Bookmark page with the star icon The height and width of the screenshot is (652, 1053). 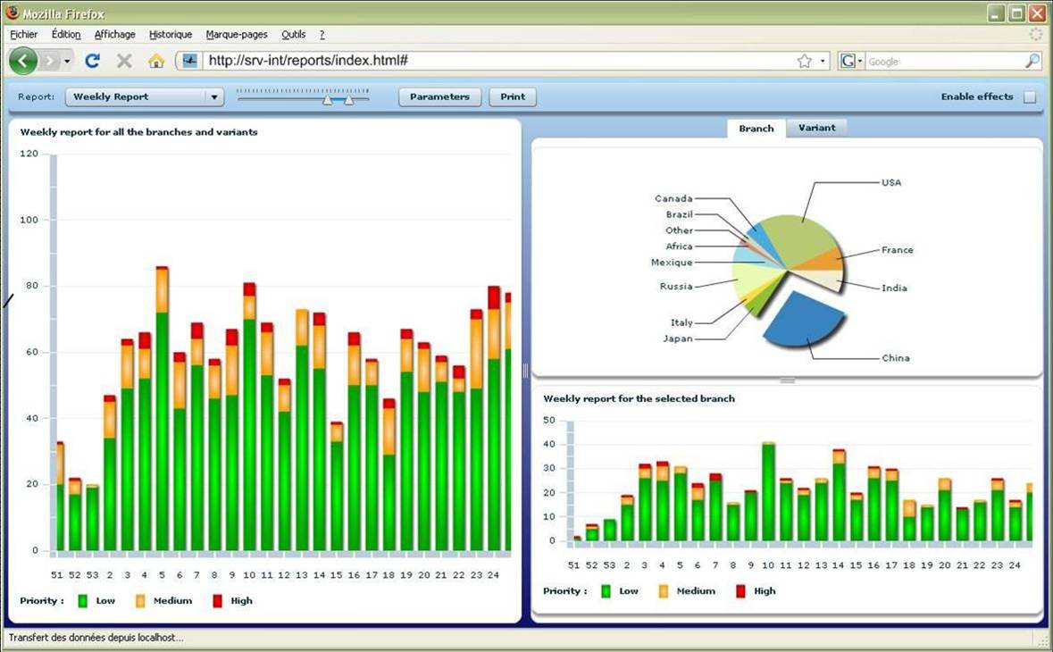804,61
